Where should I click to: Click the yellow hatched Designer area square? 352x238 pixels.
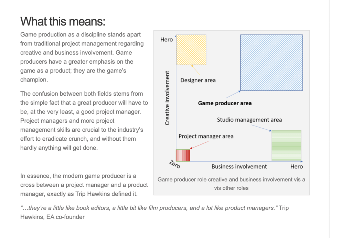[191, 50]
